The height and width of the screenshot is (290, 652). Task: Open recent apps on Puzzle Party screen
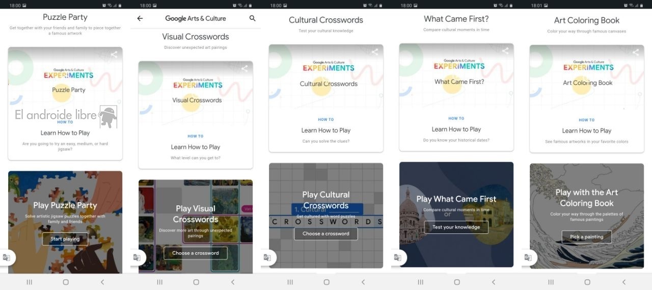[29, 282]
